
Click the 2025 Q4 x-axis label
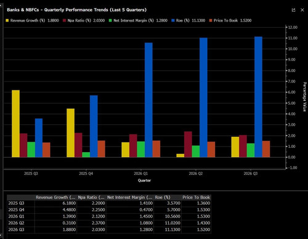86,174
